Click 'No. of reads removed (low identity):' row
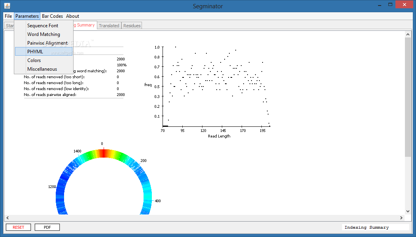Viewport: 416px width, 237px height. click(74, 89)
